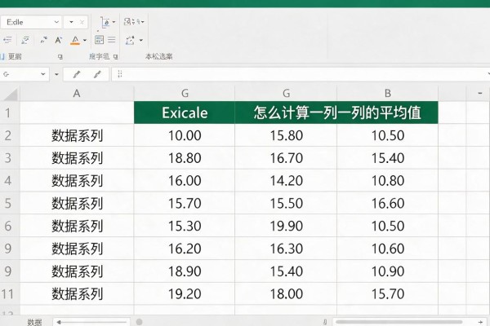Select the row 4 header

click(9, 181)
